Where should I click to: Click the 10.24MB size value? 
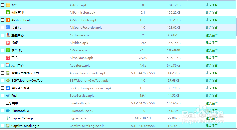point(174,50)
